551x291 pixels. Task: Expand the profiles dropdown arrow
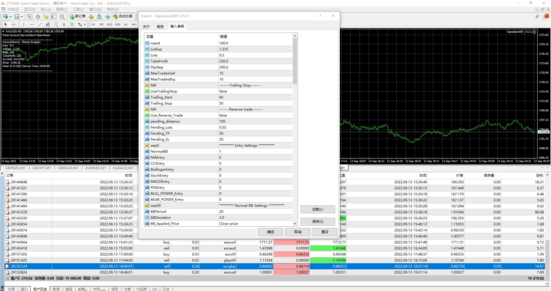[x=22, y=17]
